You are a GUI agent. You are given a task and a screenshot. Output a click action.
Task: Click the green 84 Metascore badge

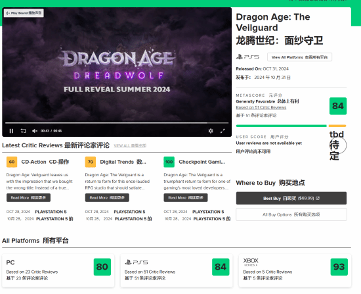click(338, 106)
